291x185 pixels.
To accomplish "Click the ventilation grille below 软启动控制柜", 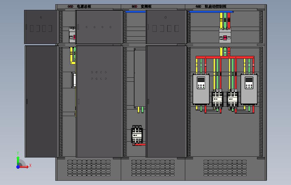I will click(225, 168).
